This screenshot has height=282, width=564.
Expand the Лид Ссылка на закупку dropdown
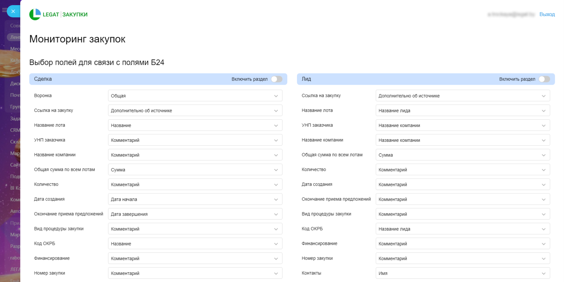click(x=463, y=96)
